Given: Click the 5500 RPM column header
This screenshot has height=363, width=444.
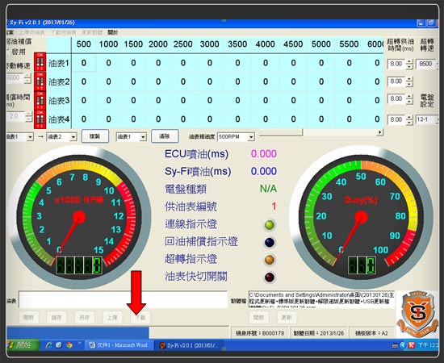Looking at the screenshot, I should pyautogui.click(x=349, y=44).
